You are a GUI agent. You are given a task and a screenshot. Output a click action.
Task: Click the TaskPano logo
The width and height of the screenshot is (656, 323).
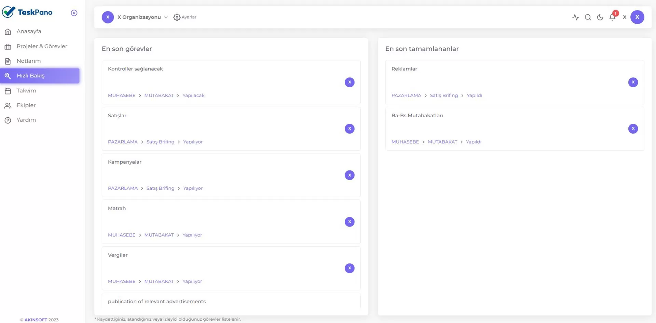(x=27, y=12)
